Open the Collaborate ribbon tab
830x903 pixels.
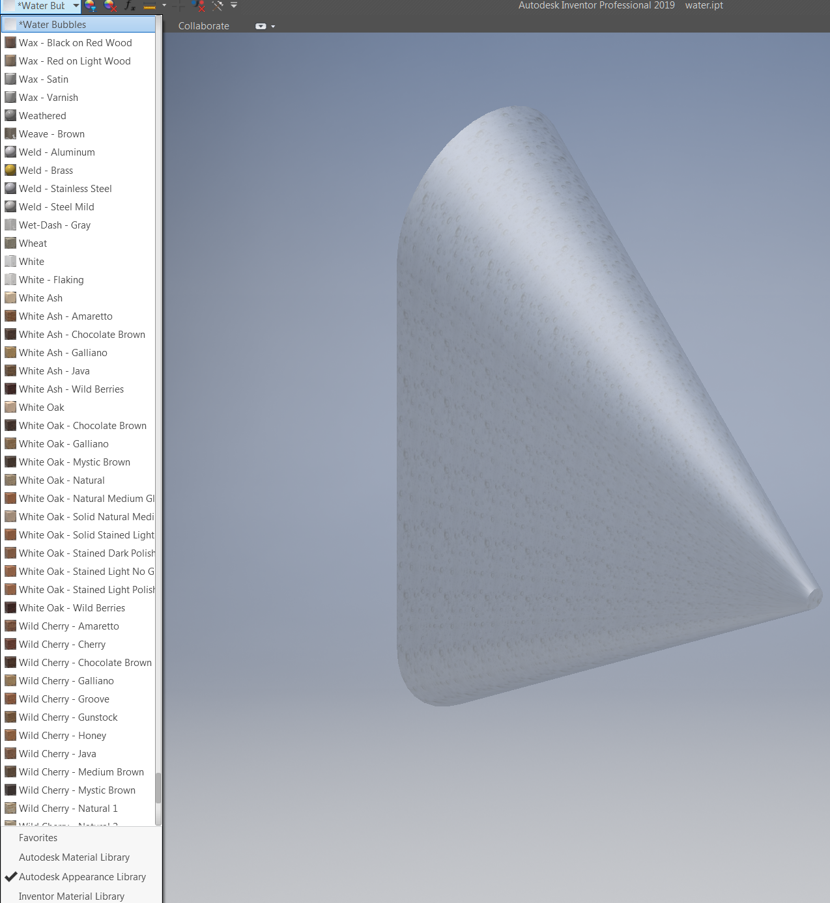point(204,26)
